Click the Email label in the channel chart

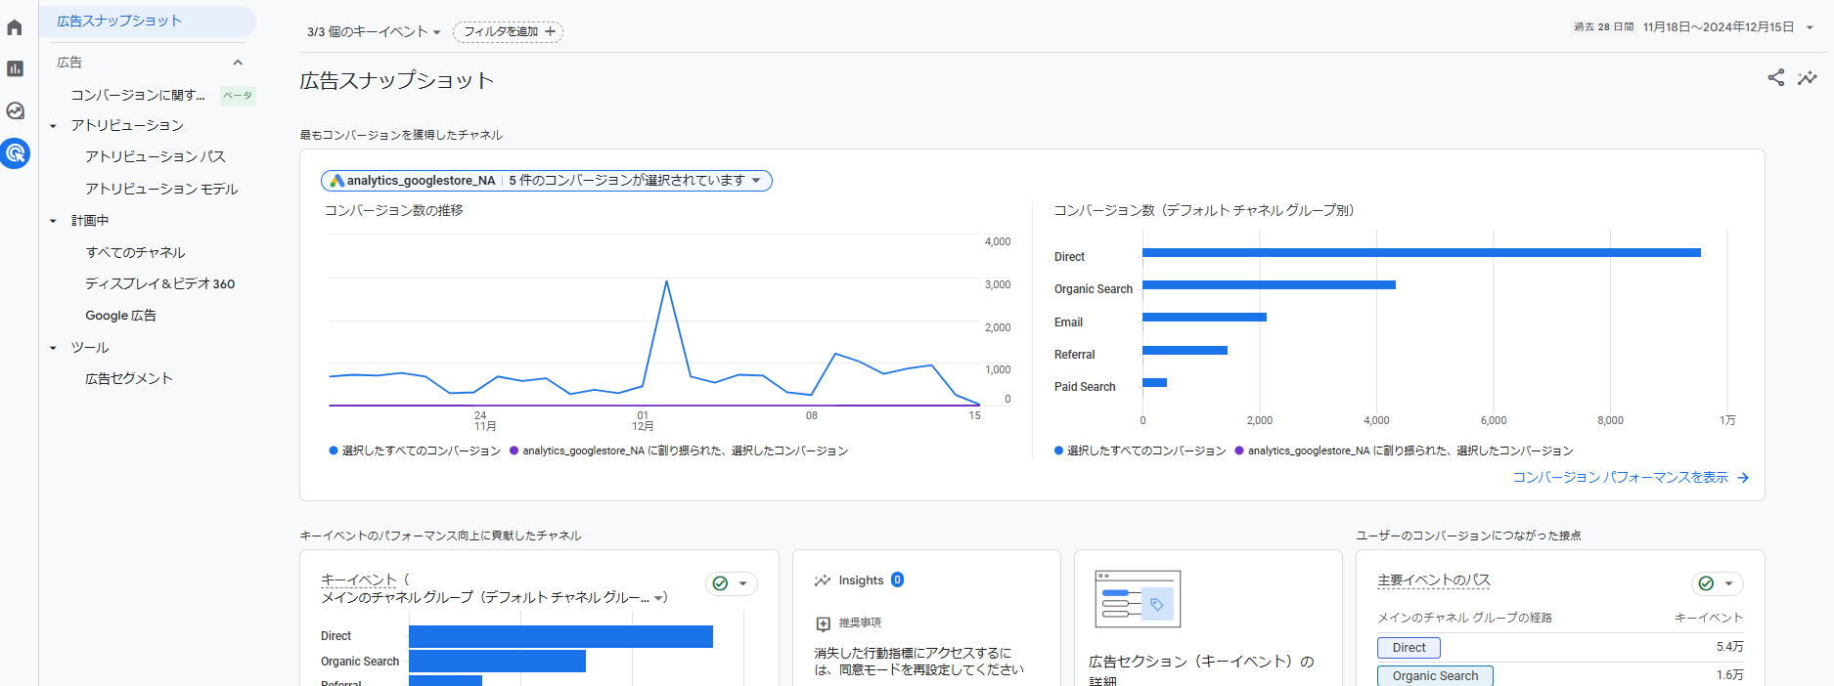pos(1068,322)
